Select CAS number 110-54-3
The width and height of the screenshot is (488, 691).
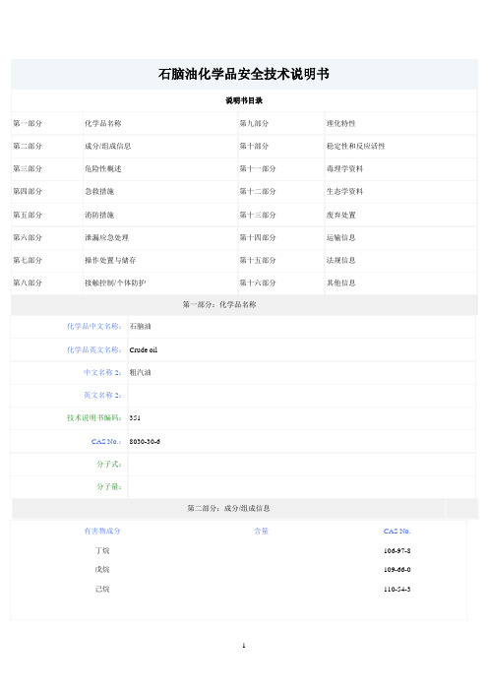[x=396, y=590]
